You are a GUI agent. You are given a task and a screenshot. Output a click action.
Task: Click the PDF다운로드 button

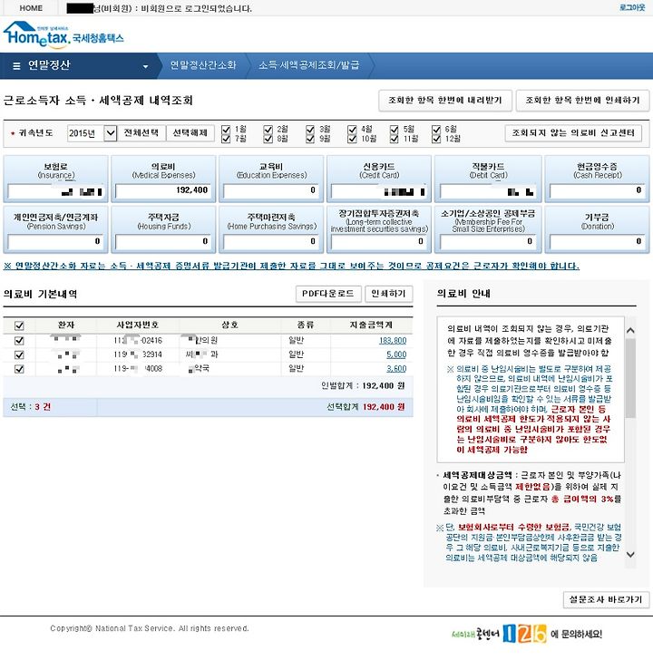(328, 294)
